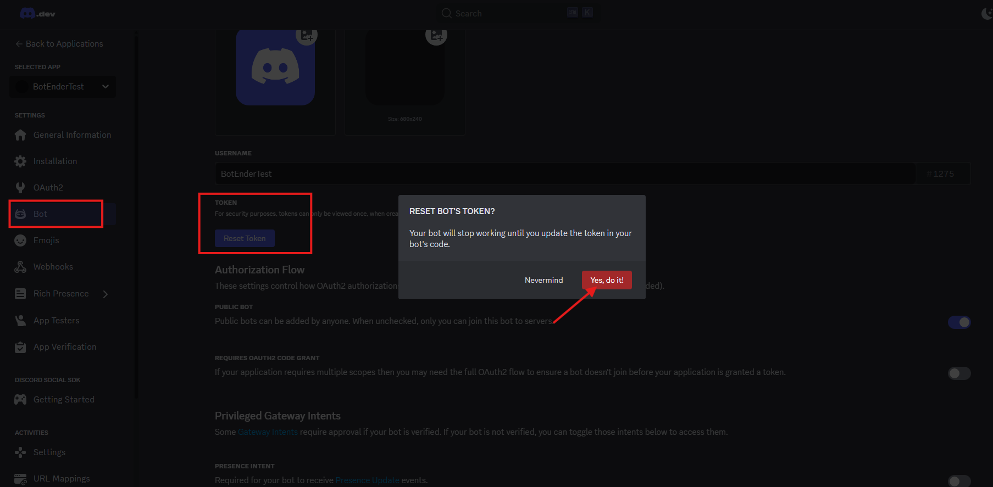
Task: Toggle Requires OAuth2 Code Grant switch
Action: (x=959, y=373)
